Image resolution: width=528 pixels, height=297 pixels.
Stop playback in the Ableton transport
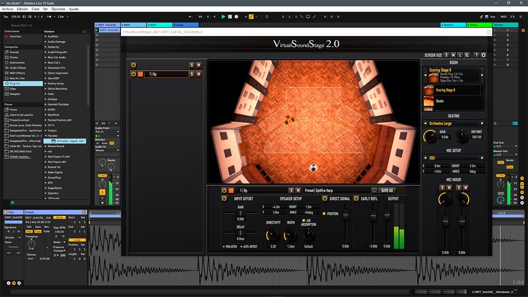click(x=230, y=17)
